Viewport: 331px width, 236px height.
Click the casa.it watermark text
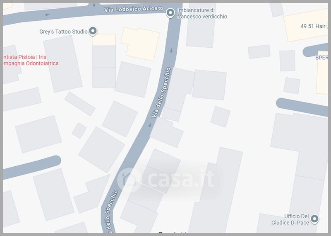tap(181, 179)
